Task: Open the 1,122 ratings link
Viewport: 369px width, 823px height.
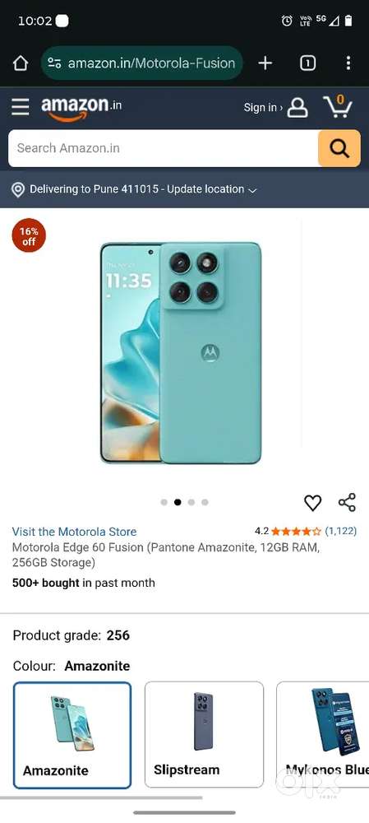Action: click(341, 531)
